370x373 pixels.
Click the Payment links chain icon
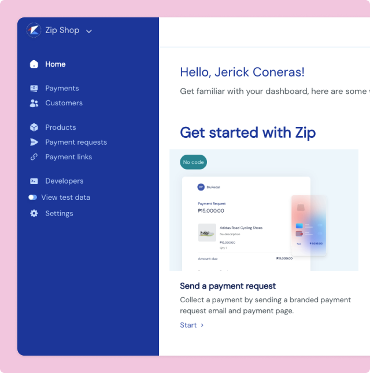click(x=34, y=157)
